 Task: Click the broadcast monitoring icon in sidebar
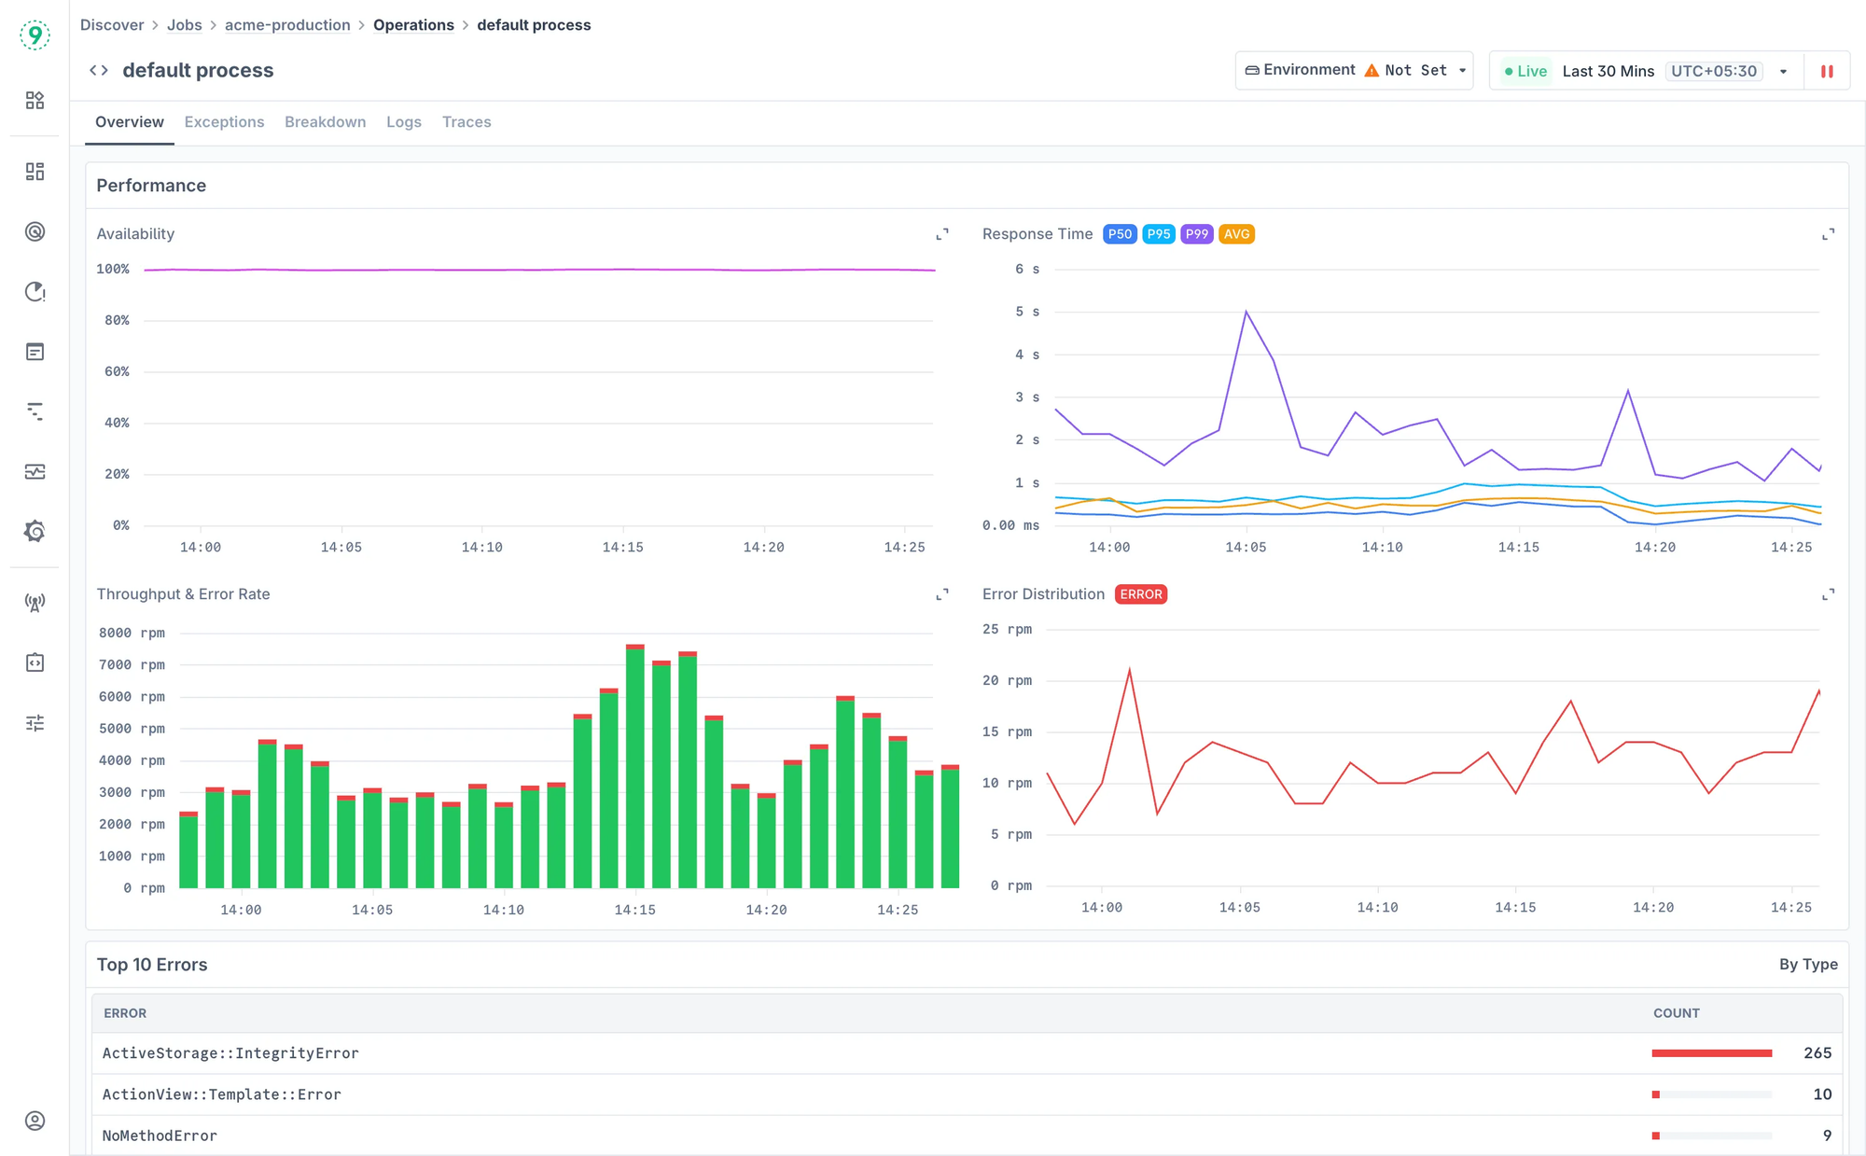coord(35,602)
